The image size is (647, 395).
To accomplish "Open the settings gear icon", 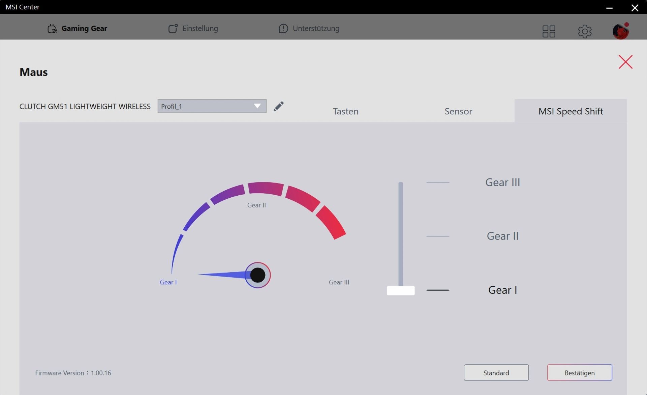I will coord(585,31).
